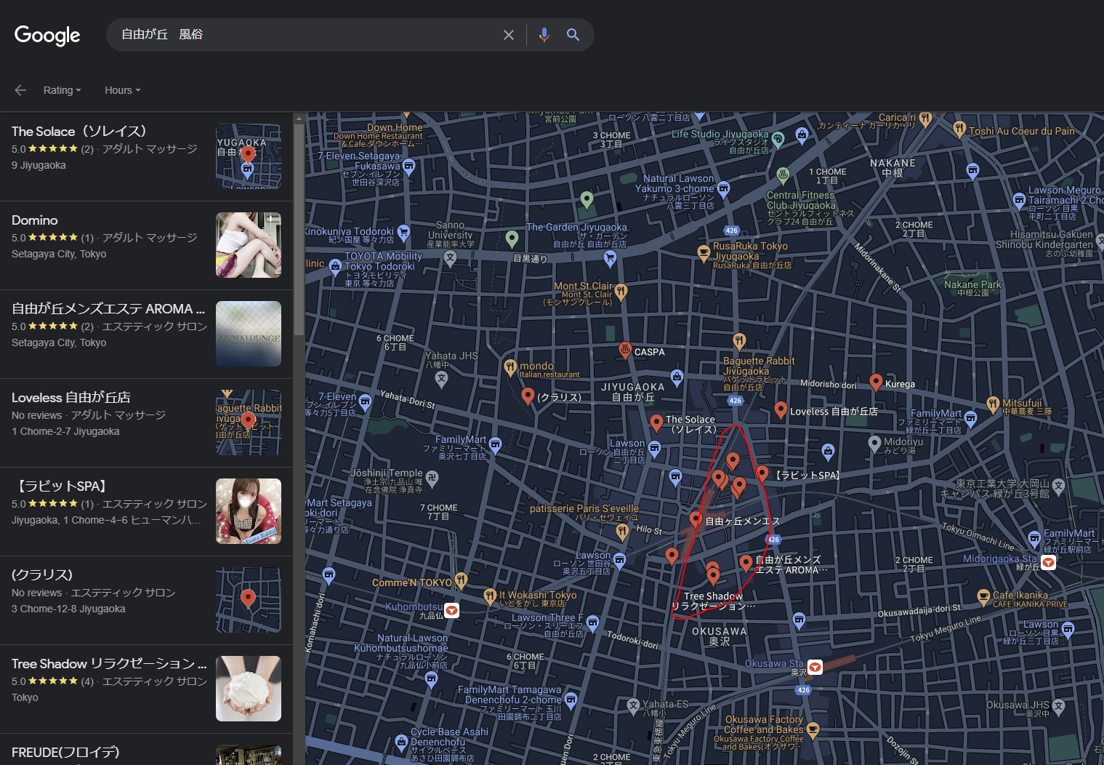
Task: Open 【ラビットSPA】 listing
Action: 146,511
